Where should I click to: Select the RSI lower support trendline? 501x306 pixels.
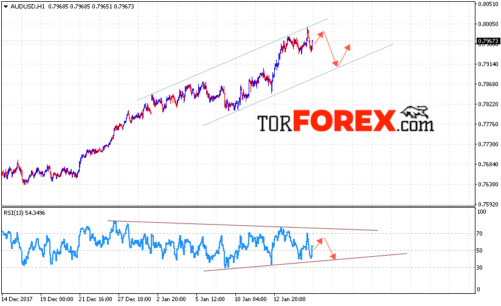[305, 262]
